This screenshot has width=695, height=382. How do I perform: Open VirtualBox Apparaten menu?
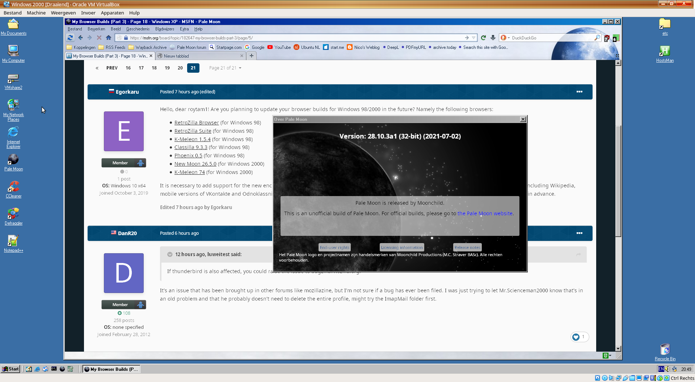click(113, 13)
